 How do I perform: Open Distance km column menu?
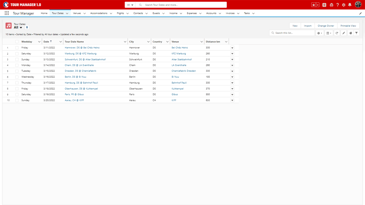(x=226, y=42)
